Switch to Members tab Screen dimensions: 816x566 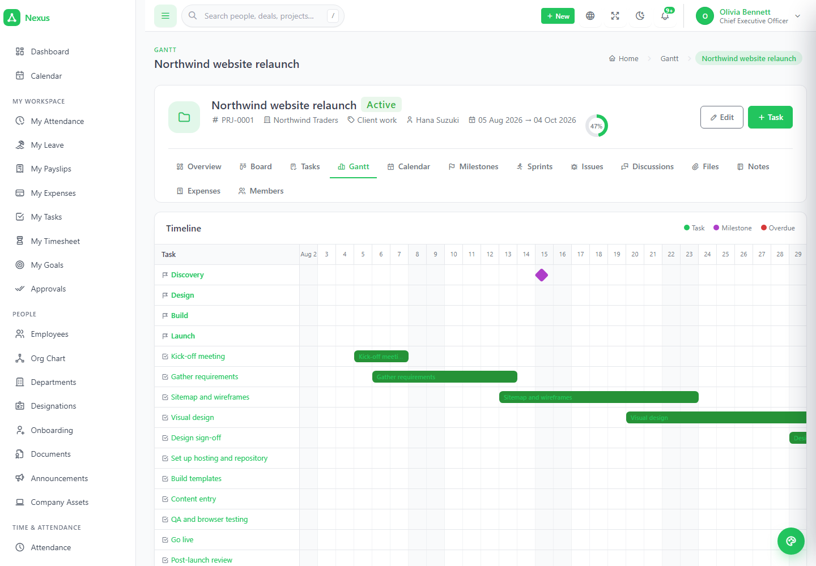coord(261,191)
